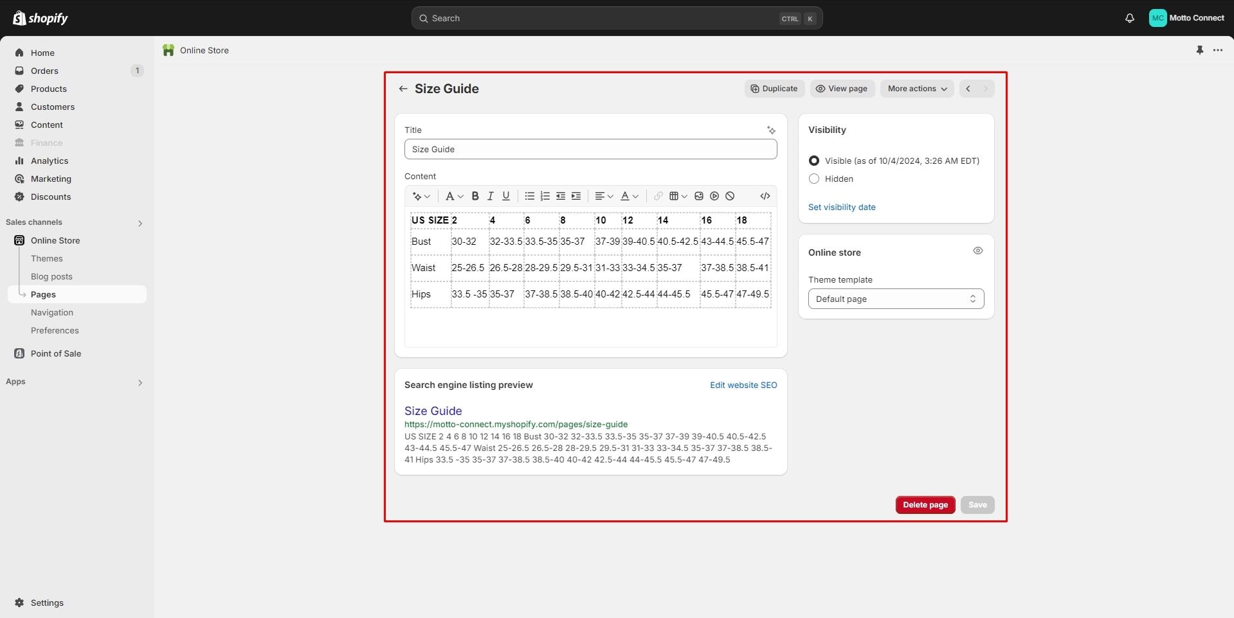Viewport: 1234px width, 618px height.
Task: Open the Theme template dropdown
Action: coord(895,299)
